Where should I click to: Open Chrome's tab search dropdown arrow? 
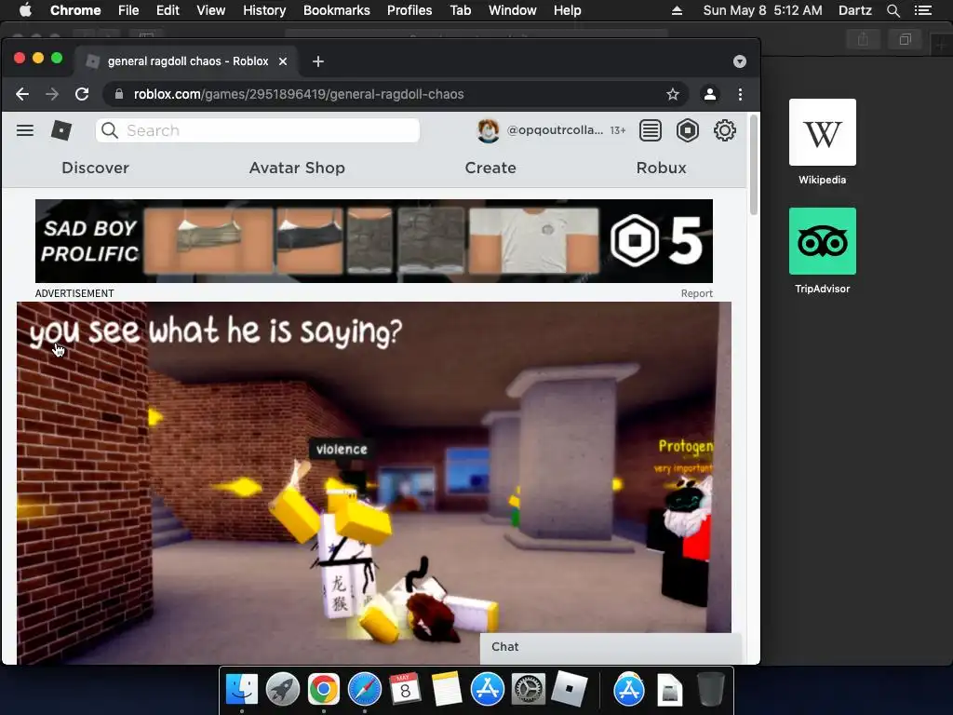[740, 61]
